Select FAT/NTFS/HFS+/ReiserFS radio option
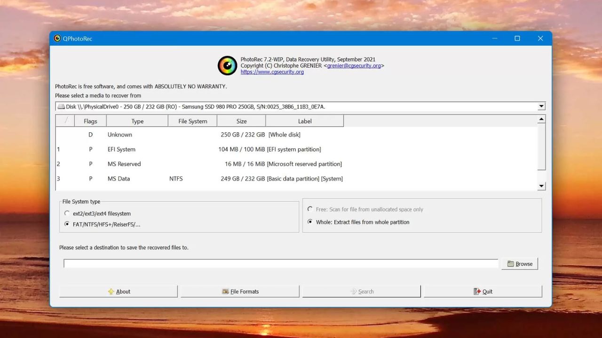 [x=67, y=224]
